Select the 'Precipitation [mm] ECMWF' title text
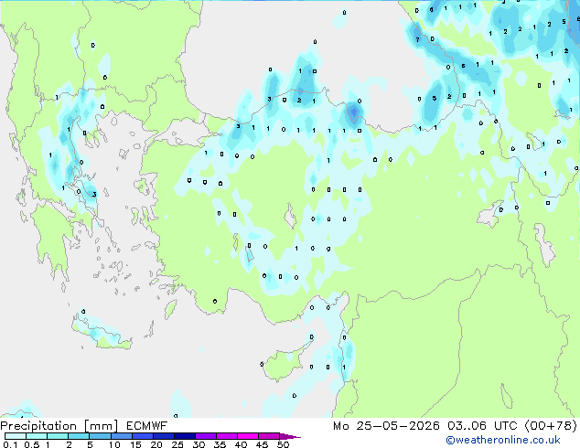Viewport: 580px width, 448px height. coord(83,426)
